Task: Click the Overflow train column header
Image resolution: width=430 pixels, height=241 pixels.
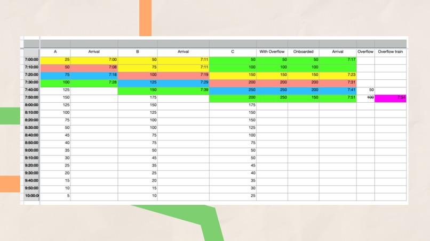Action: 391,52
